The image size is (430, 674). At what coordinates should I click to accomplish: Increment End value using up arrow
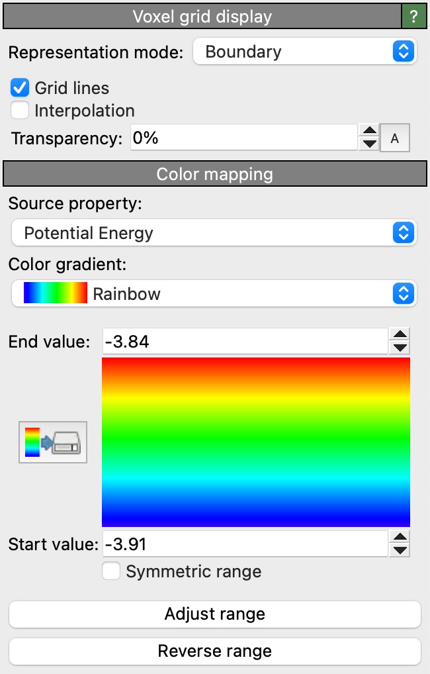tap(400, 335)
